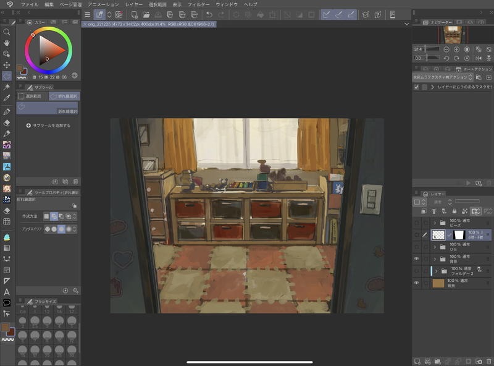The image size is (494, 366).
Task: Hide the 背景 folder layer
Action: [416, 258]
